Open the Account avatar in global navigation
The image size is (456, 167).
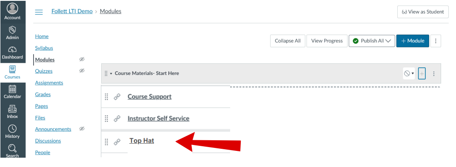pos(12,9)
